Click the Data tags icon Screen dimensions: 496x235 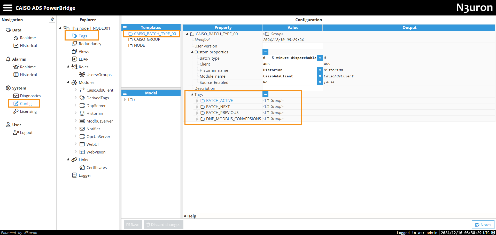[x=8, y=30]
